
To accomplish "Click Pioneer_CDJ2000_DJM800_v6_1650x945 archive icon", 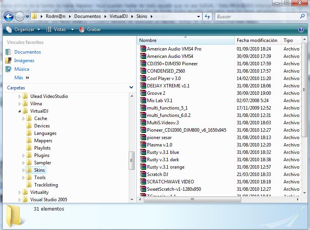I will click(x=143, y=130).
